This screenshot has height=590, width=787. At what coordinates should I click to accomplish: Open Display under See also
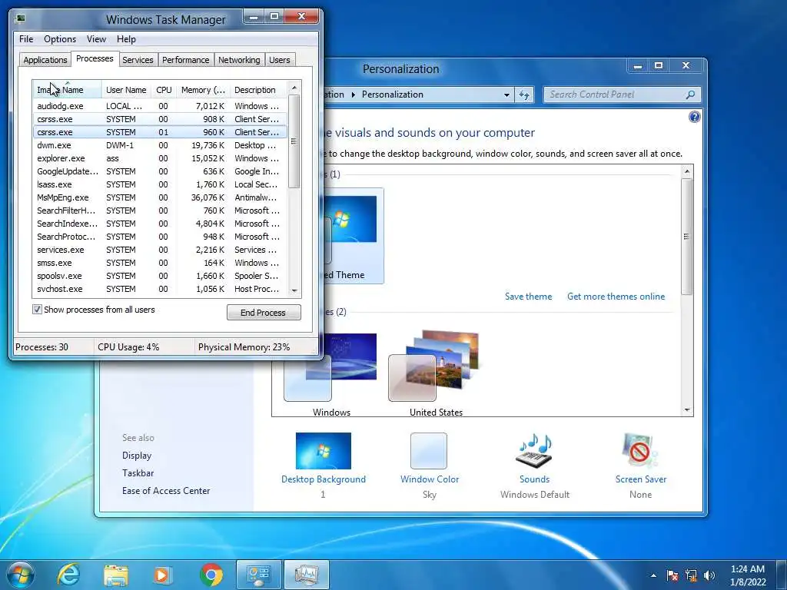137,456
